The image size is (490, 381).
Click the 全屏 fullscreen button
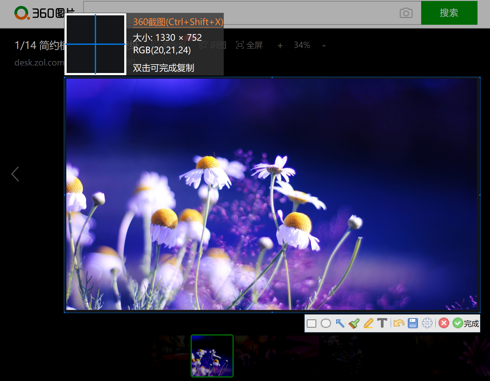click(249, 45)
